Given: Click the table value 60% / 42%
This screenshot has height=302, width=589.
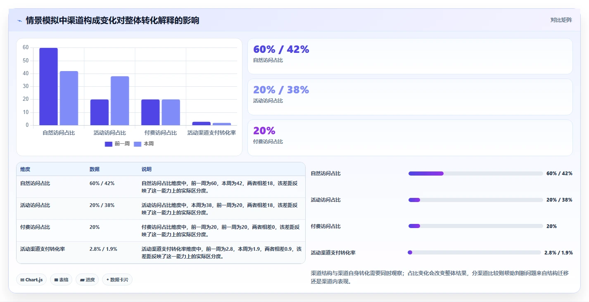Looking at the screenshot, I should [102, 183].
